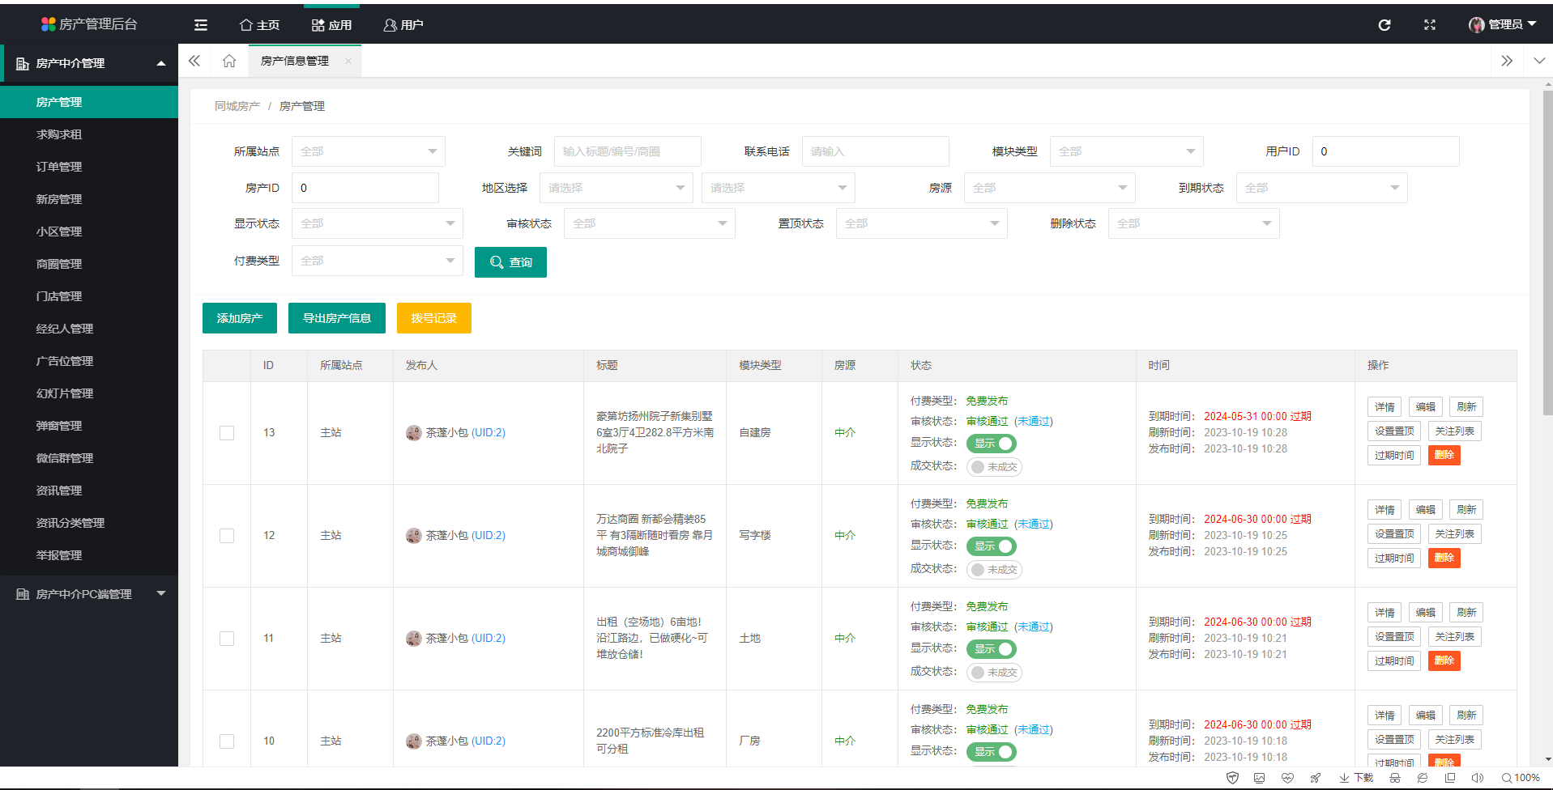Click the 房产中介PC端管理 building icon
1553x790 pixels.
tap(23, 594)
